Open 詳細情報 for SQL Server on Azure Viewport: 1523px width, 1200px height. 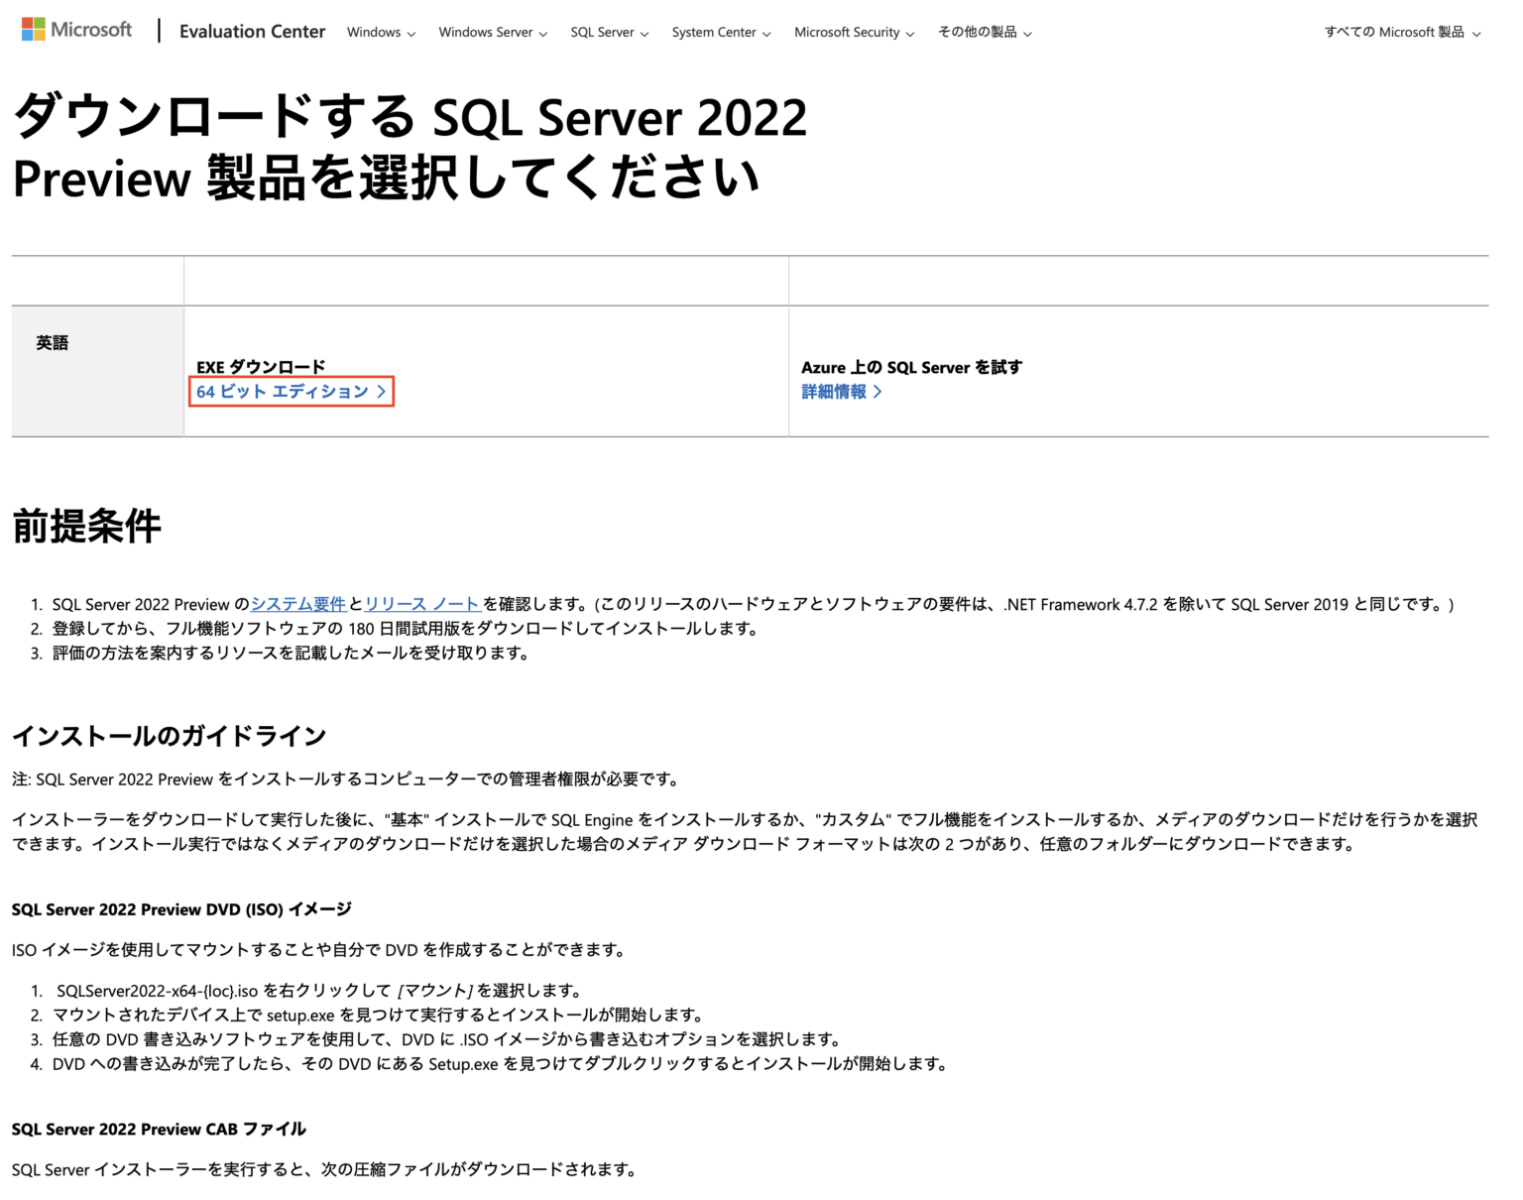tap(834, 392)
